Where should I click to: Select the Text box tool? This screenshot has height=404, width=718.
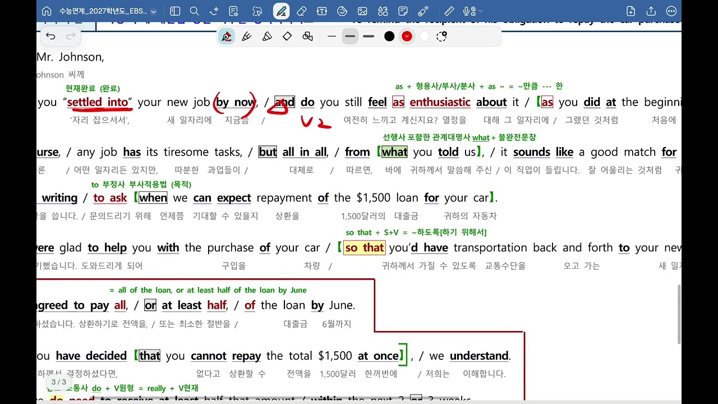(x=322, y=11)
